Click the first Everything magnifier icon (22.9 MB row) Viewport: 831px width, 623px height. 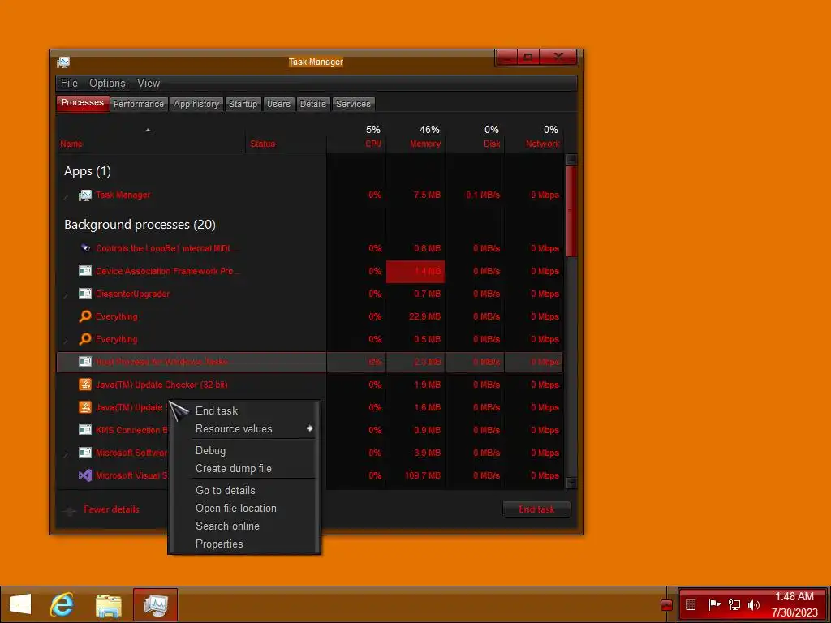pyautogui.click(x=84, y=316)
